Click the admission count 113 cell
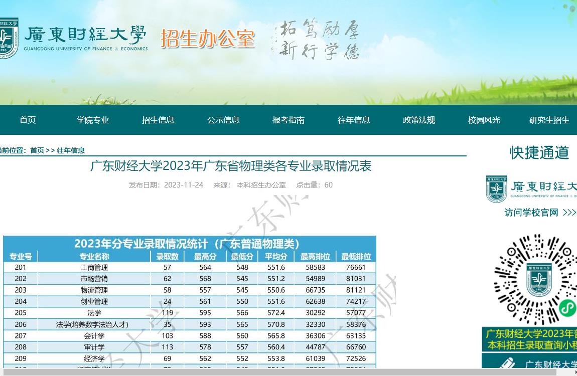The image size is (577, 376). [168, 347]
